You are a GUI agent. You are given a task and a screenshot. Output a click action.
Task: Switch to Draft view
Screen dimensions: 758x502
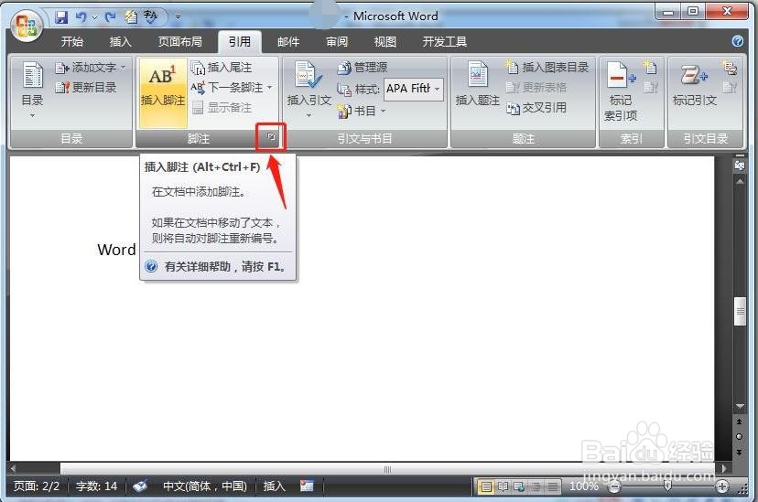[553, 486]
